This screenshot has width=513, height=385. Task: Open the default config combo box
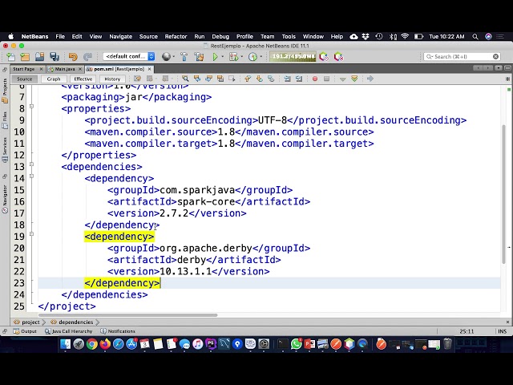(128, 56)
